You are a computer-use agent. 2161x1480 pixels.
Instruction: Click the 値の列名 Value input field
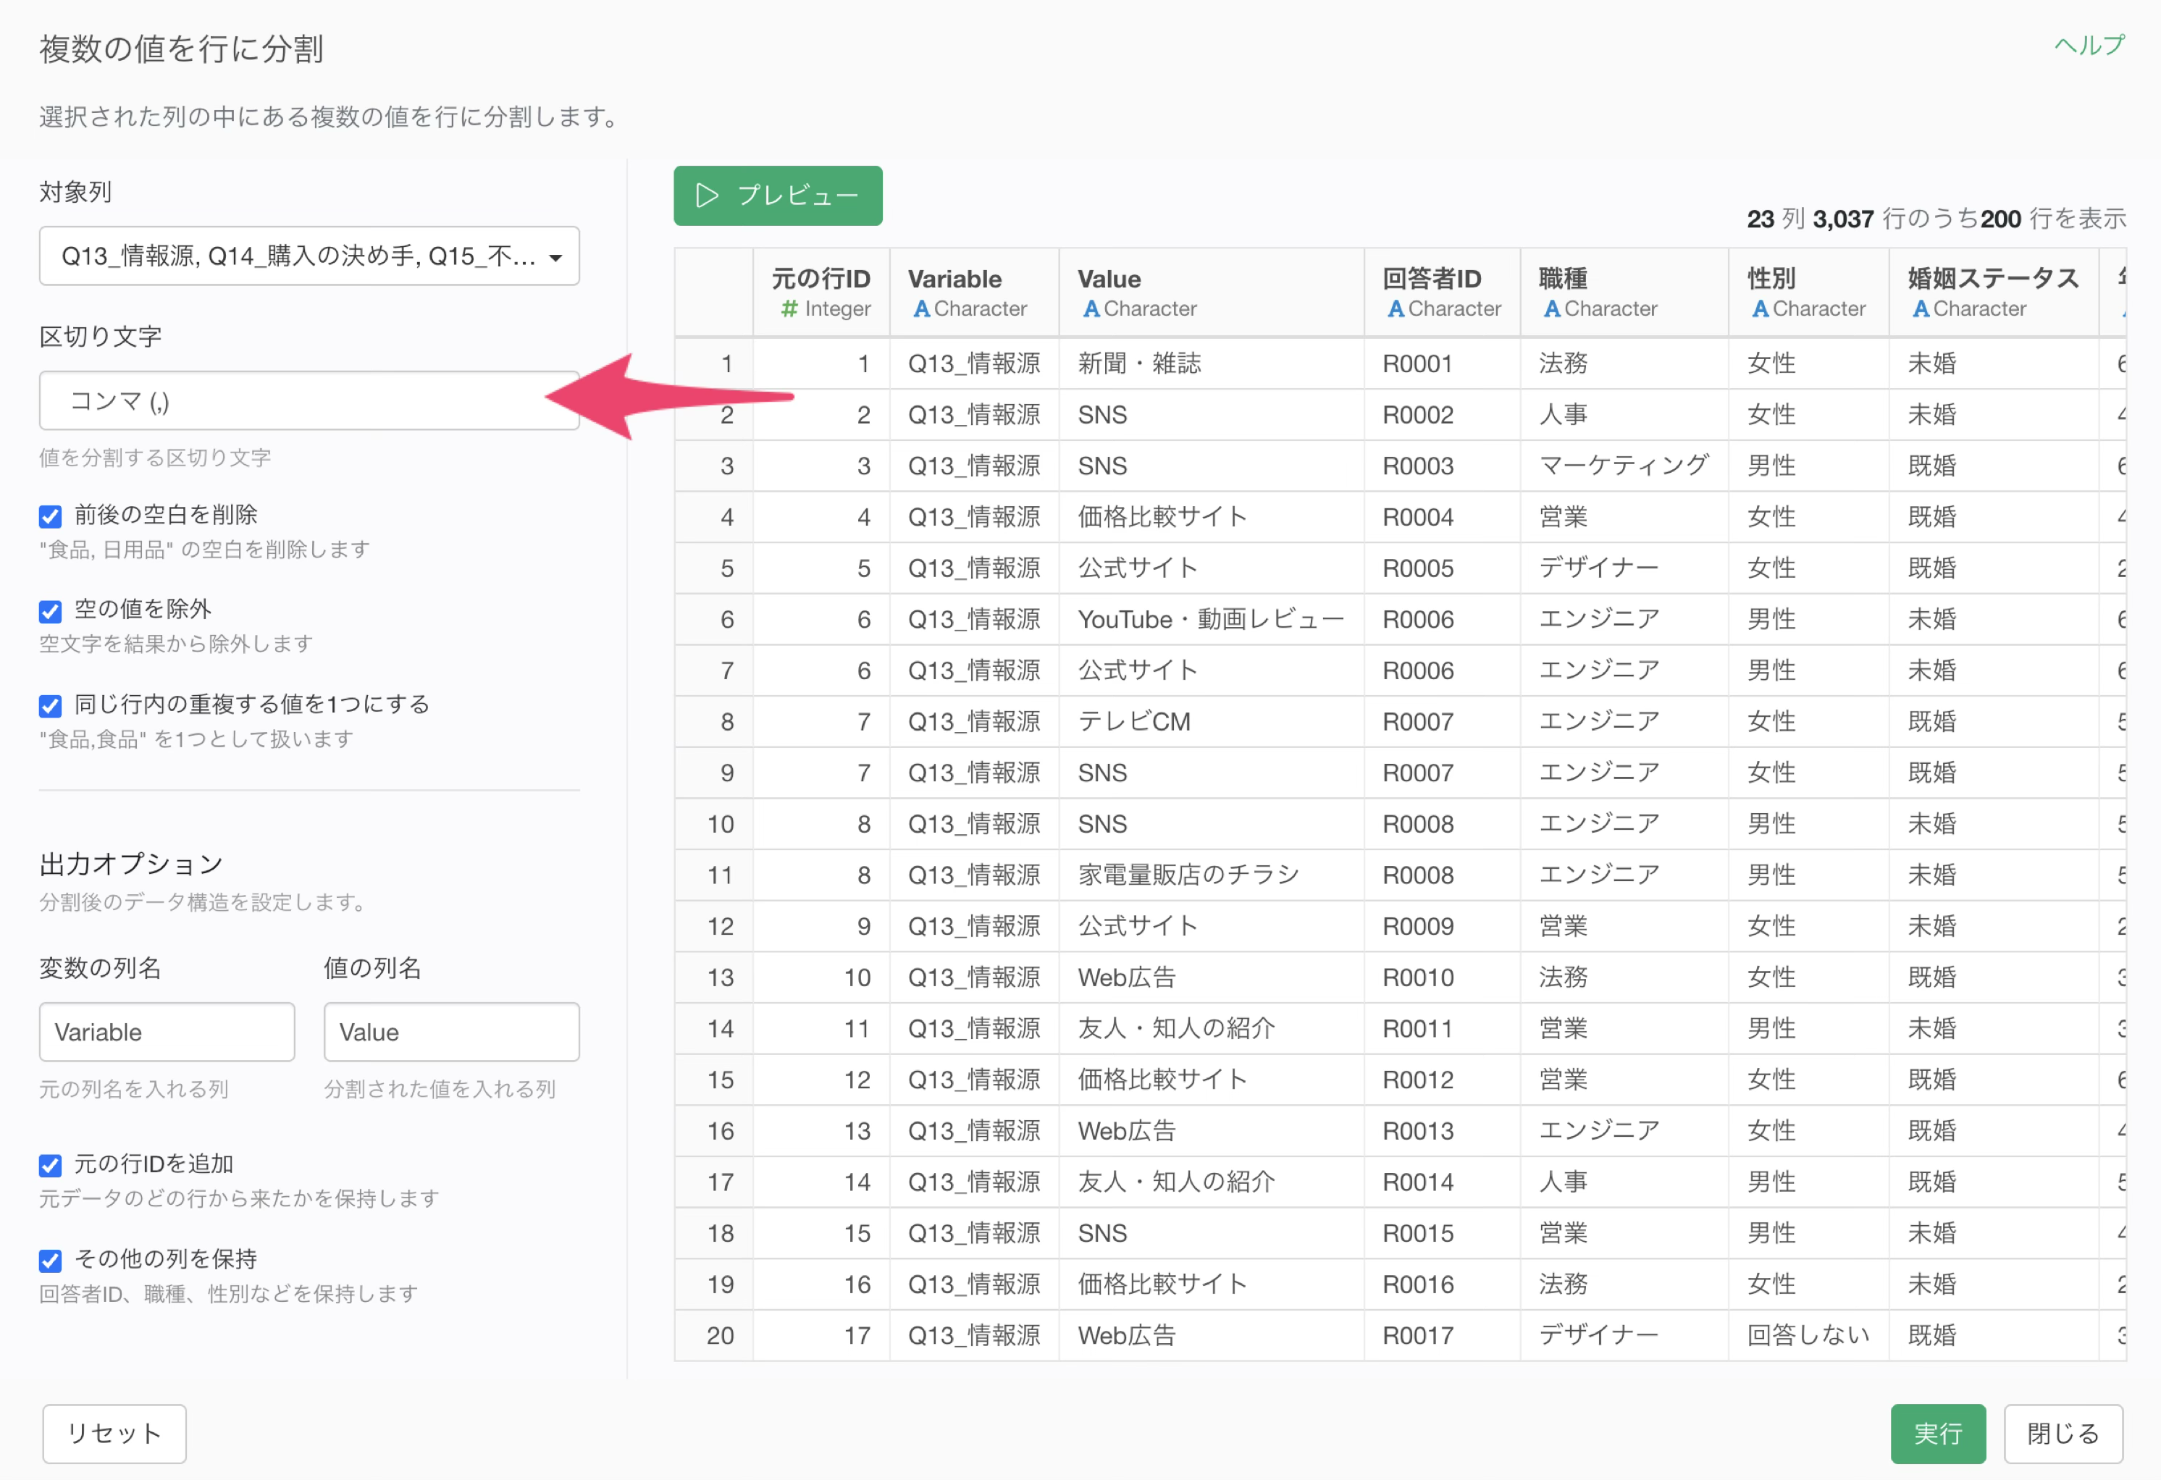(451, 1032)
